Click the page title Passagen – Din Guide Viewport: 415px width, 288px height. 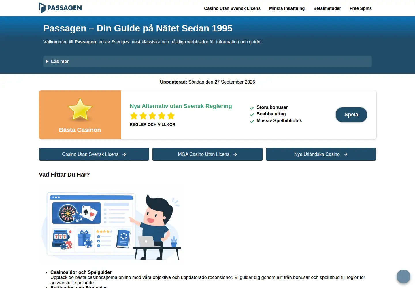click(x=138, y=28)
